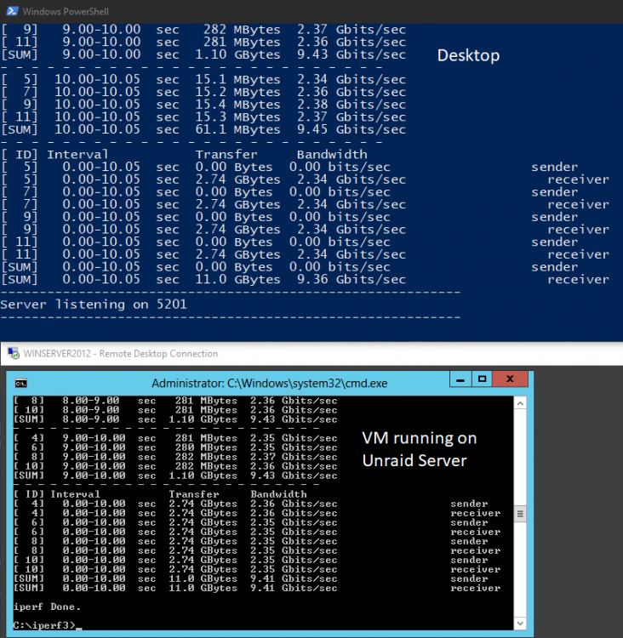Click cmd '[ 6]' receiver summary row

pyautogui.click(x=257, y=532)
